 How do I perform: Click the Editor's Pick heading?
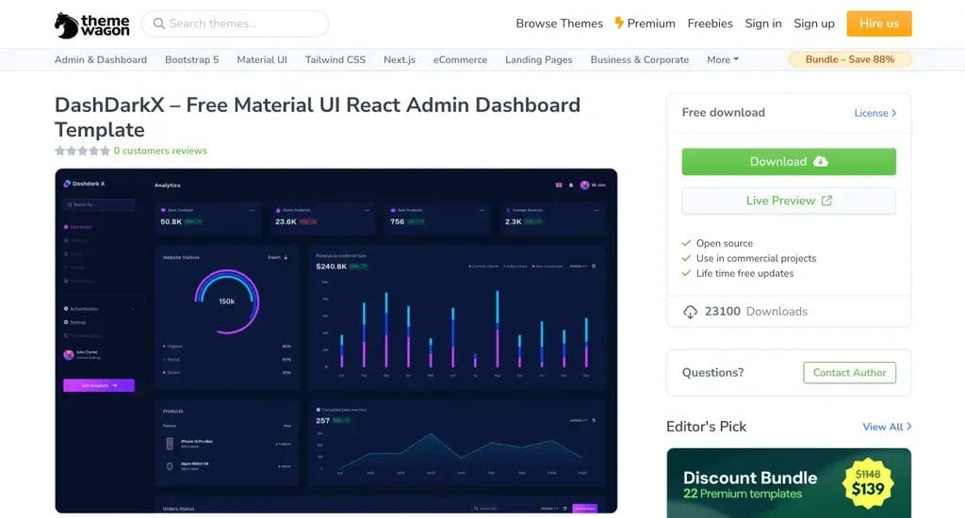tap(706, 427)
